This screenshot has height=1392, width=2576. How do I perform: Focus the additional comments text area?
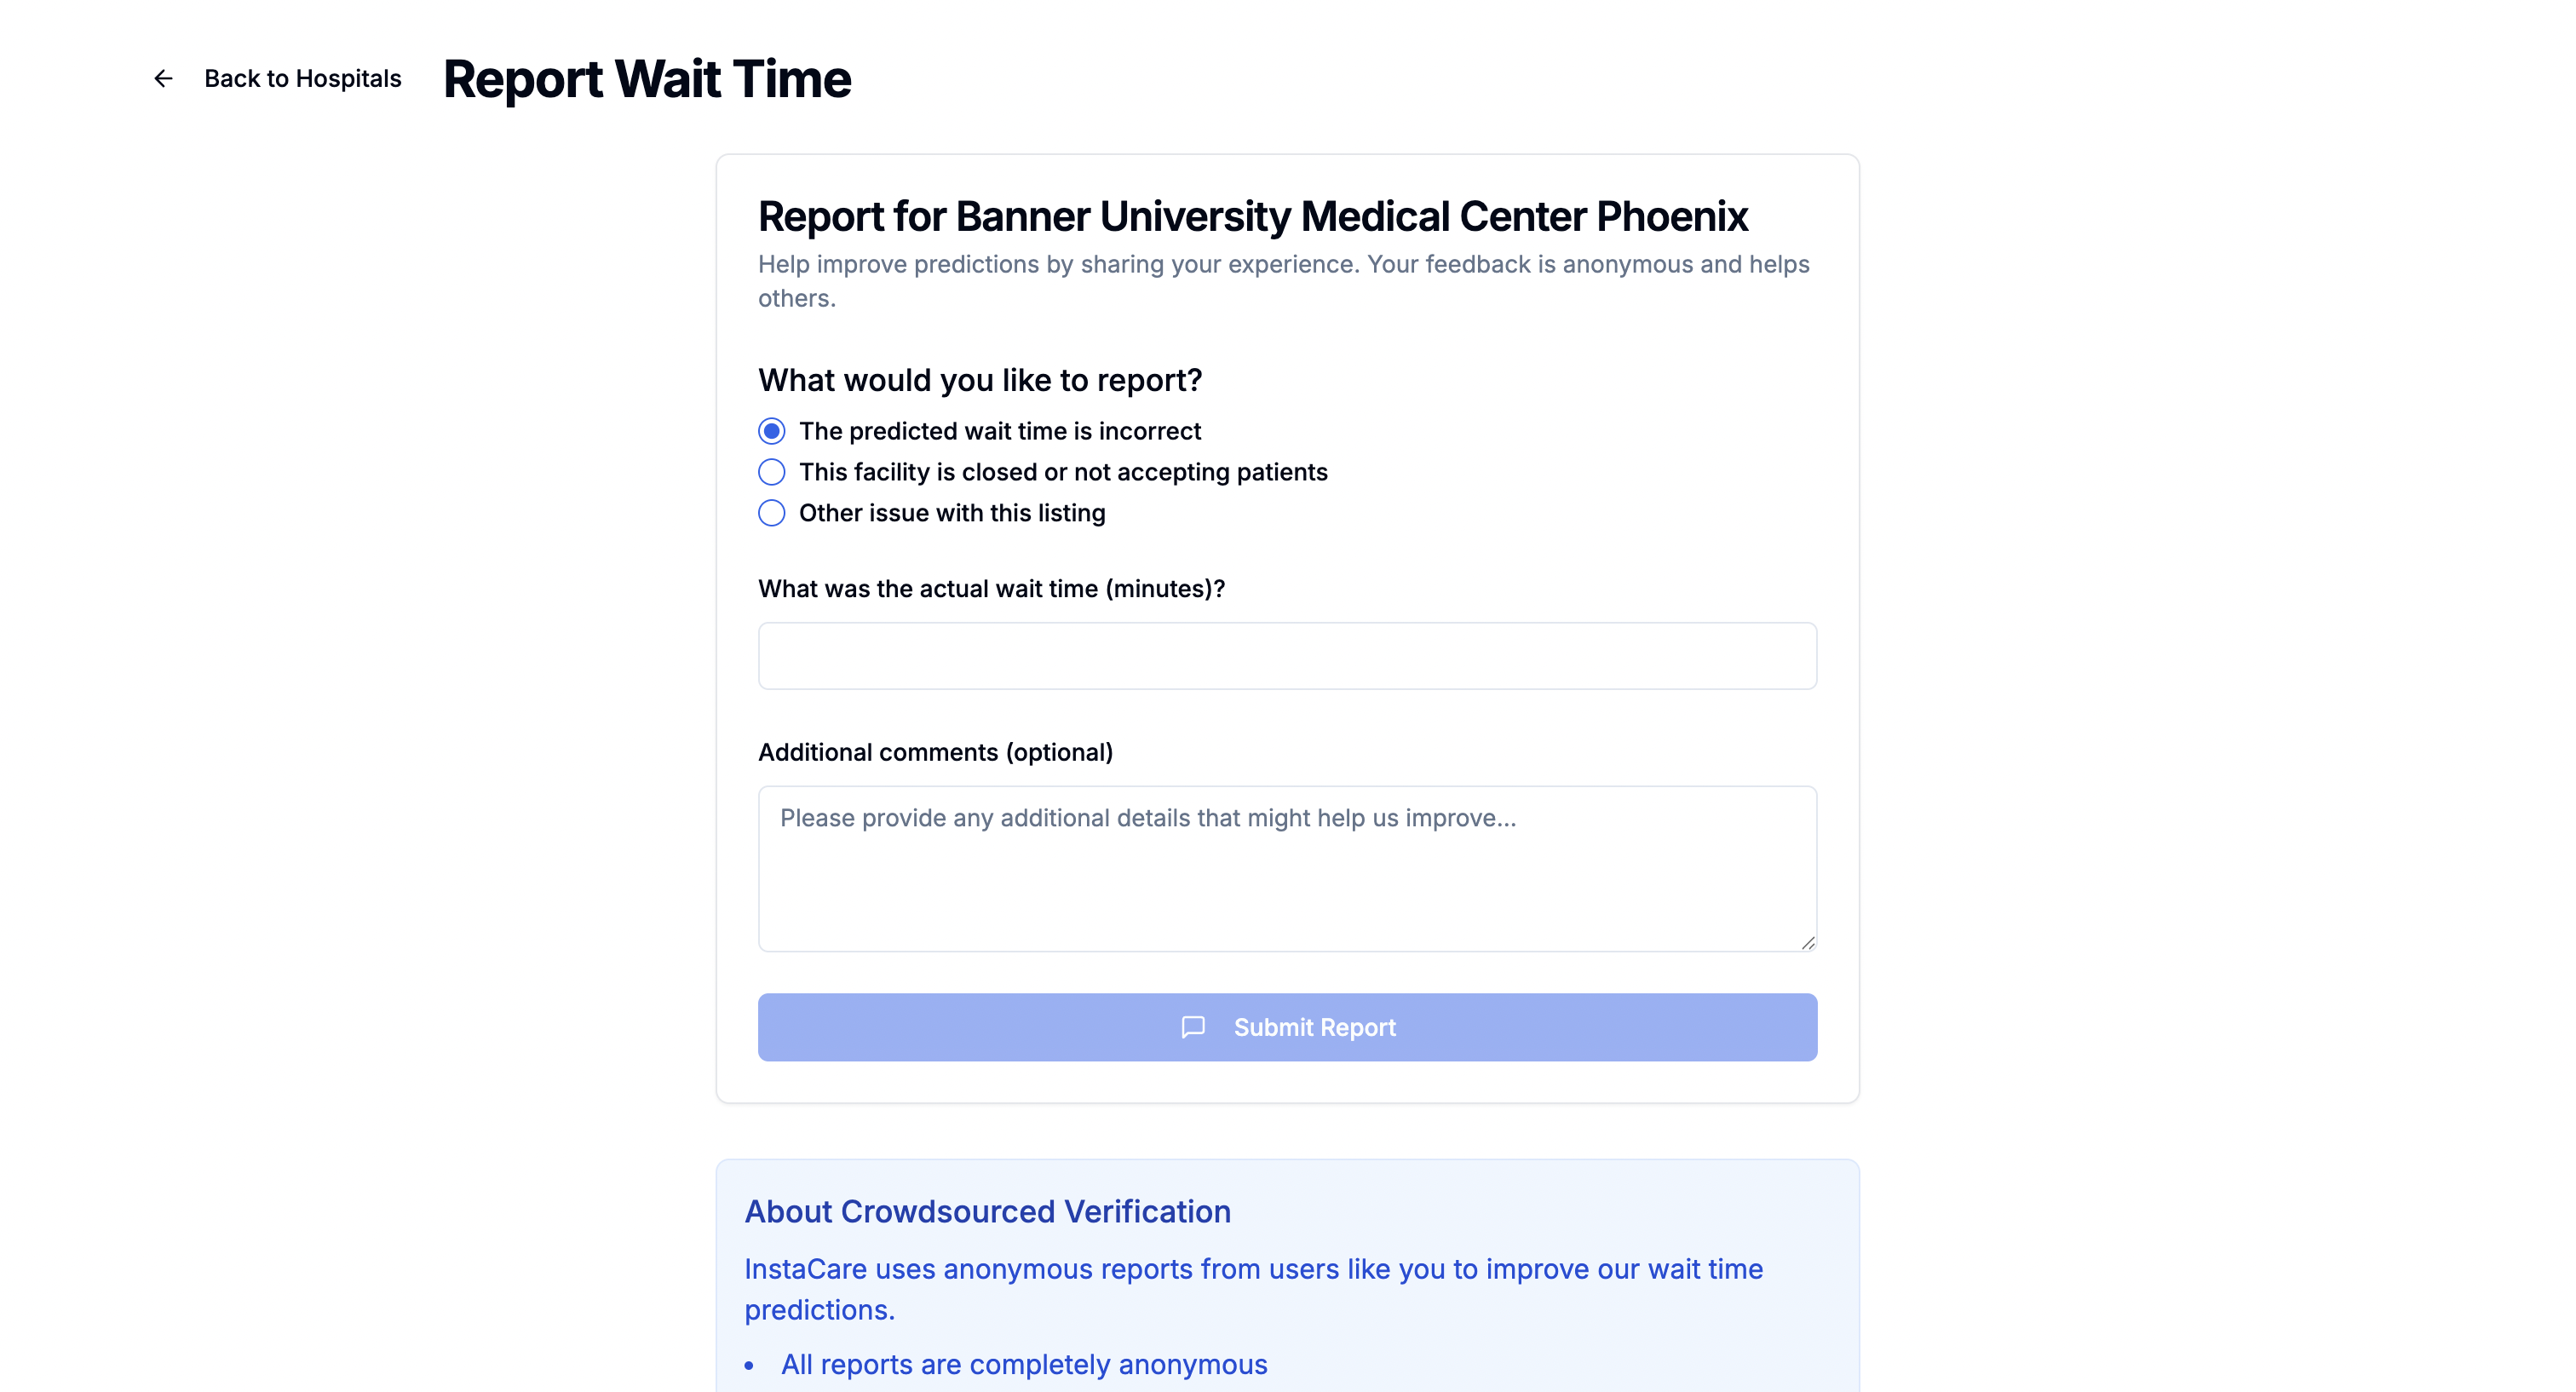[1287, 868]
